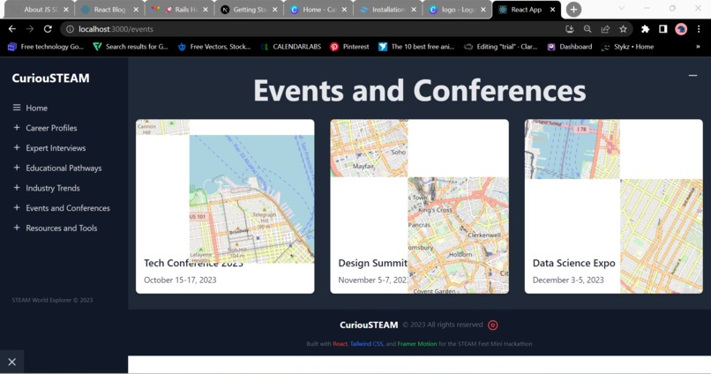Open a new browser tab with plus

(573, 9)
